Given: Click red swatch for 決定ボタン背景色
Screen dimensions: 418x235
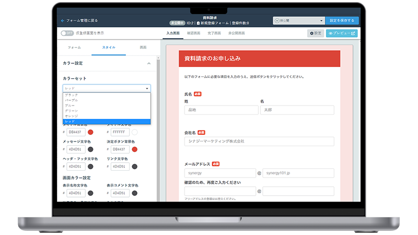Looking at the screenshot, I should pyautogui.click(x=135, y=149).
